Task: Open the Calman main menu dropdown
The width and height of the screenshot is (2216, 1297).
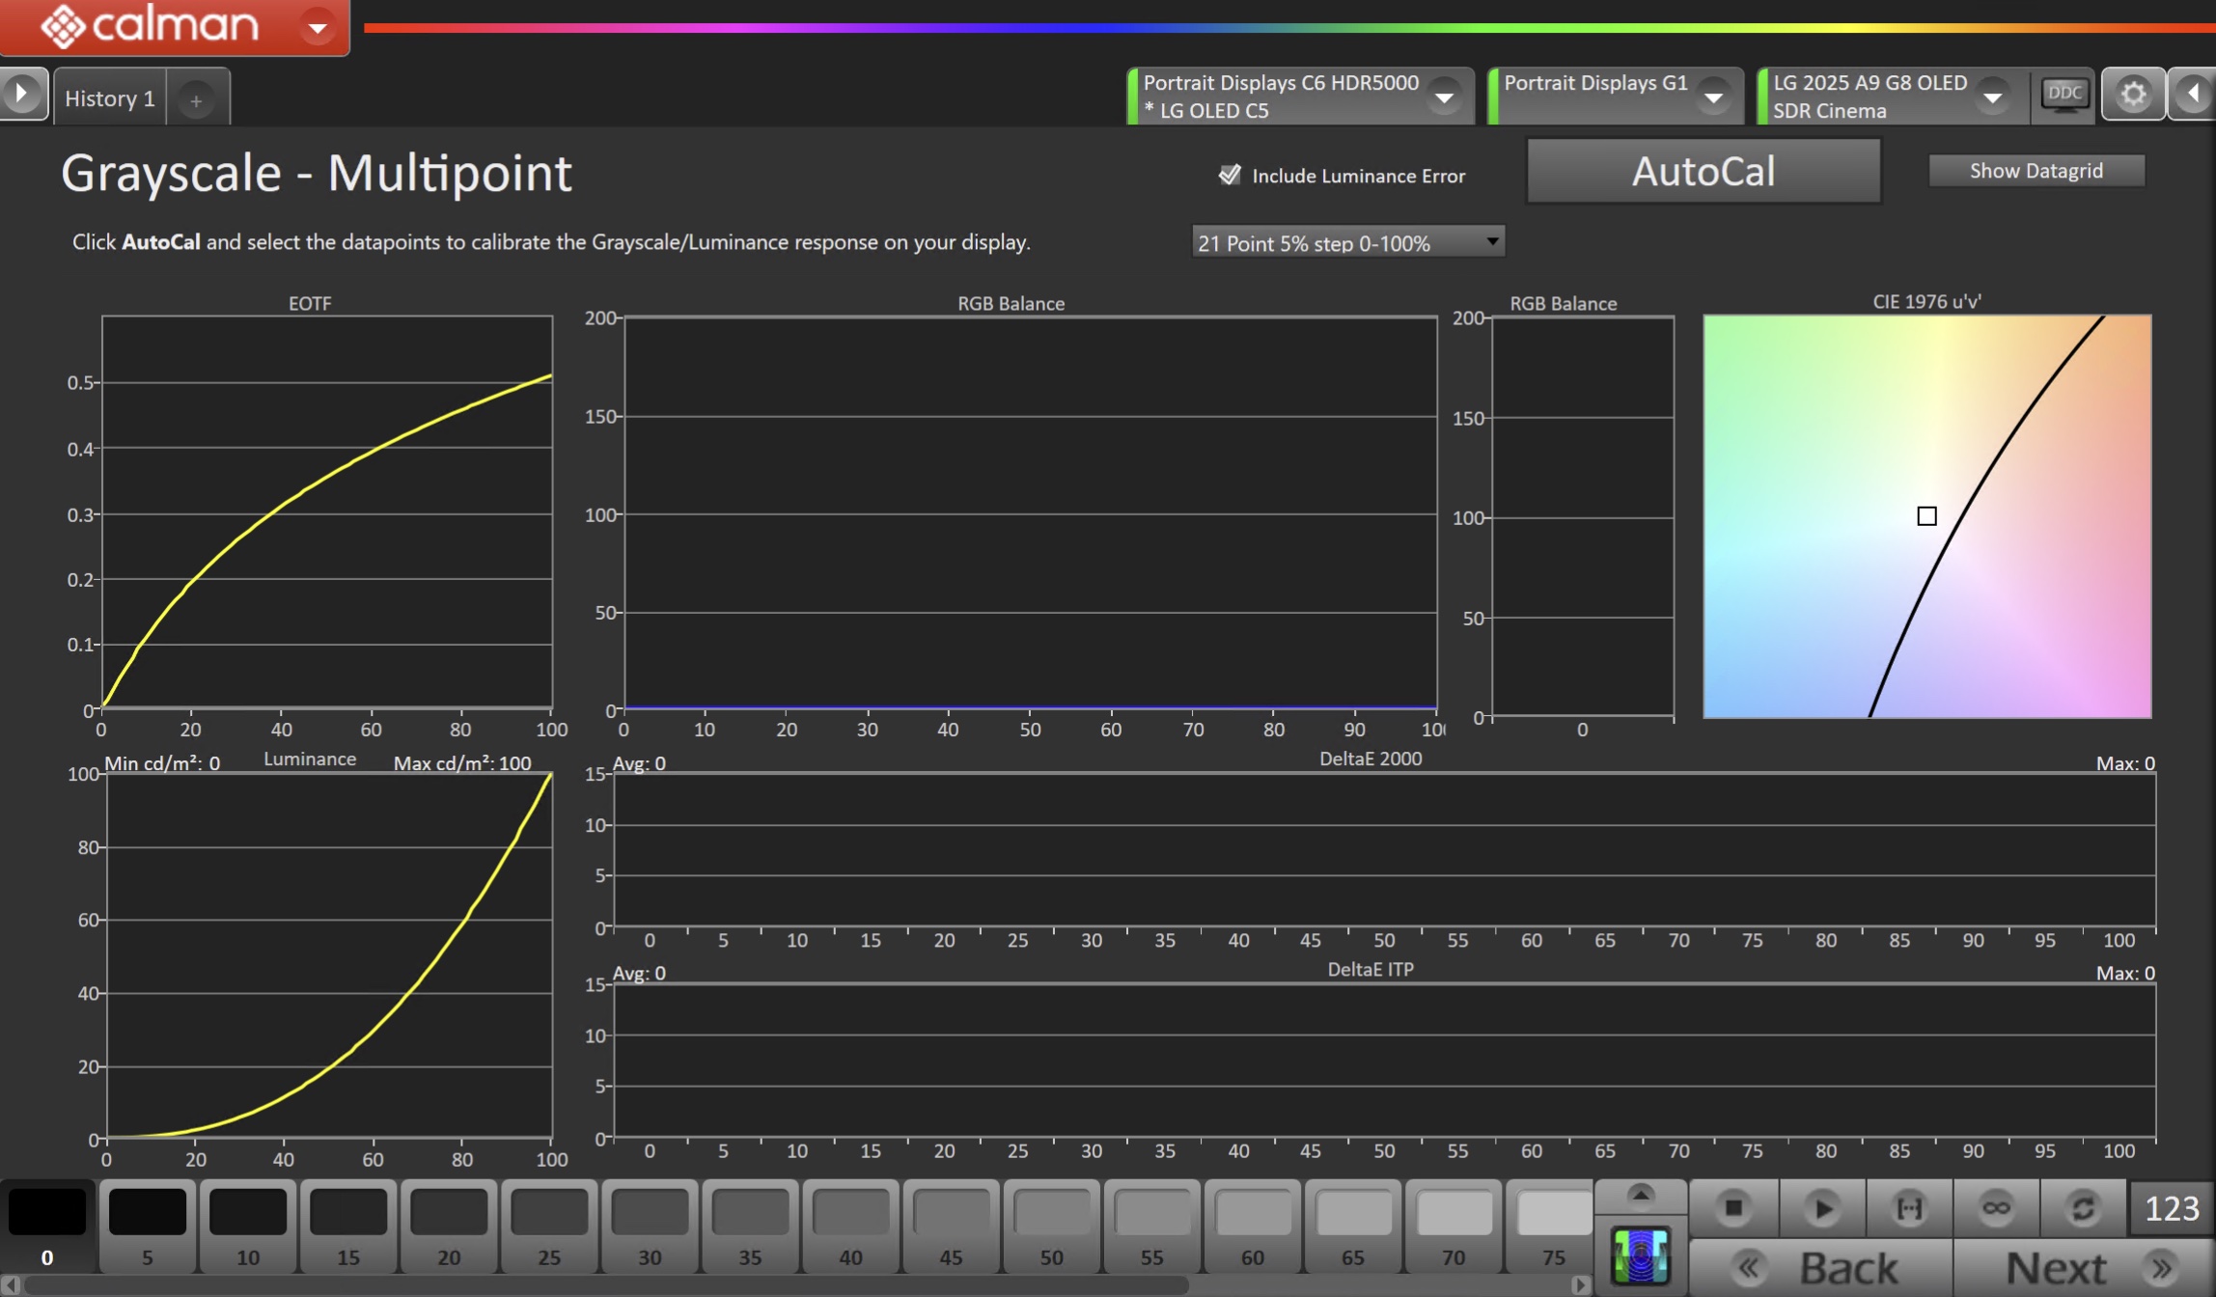Action: [x=317, y=27]
